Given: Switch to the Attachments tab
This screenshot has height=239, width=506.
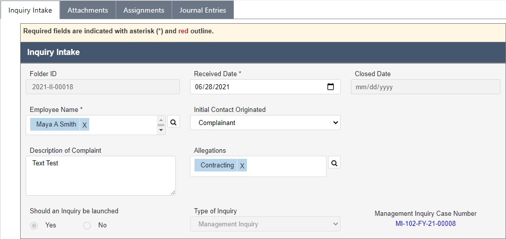Looking at the screenshot, I should coord(88,10).
